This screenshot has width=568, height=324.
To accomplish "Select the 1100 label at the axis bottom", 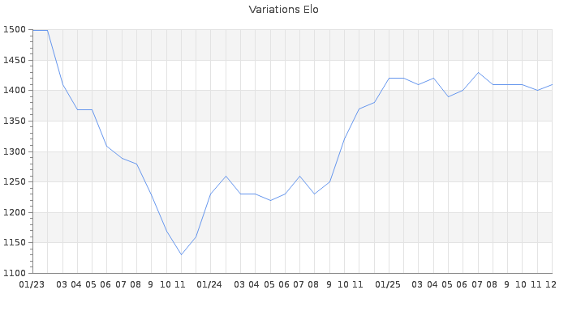I will [x=15, y=273].
